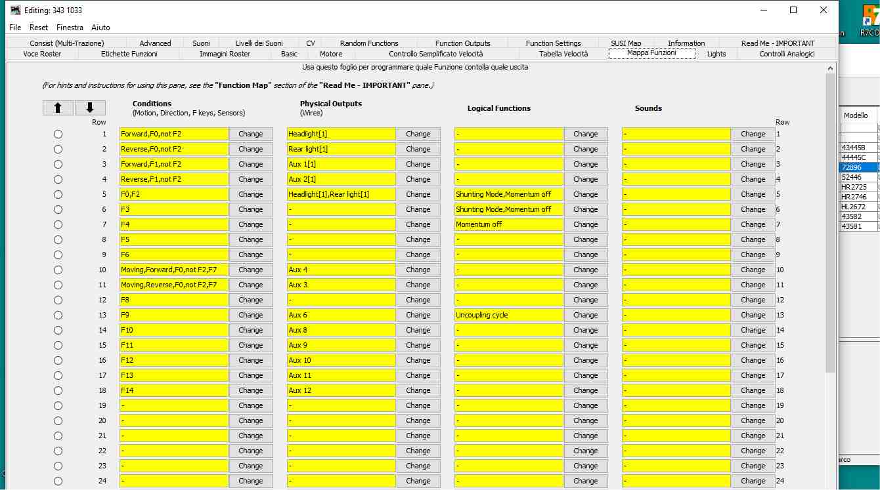880x490 pixels.
Task: Switch to the Lights tab
Action: point(716,54)
